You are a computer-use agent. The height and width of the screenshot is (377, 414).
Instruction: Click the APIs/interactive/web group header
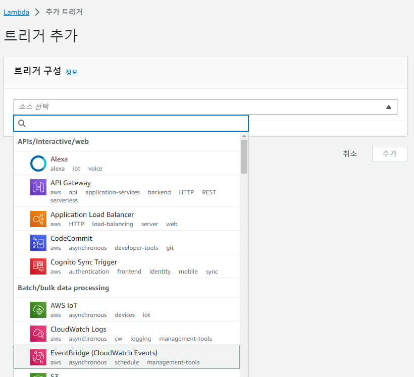pos(53,141)
